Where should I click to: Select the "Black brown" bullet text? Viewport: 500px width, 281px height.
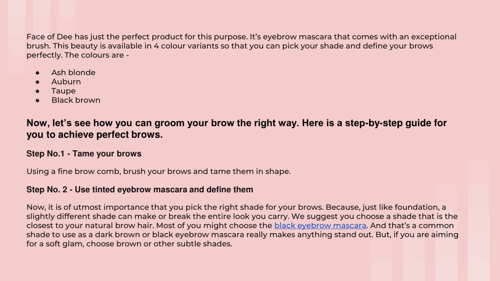(x=76, y=100)
